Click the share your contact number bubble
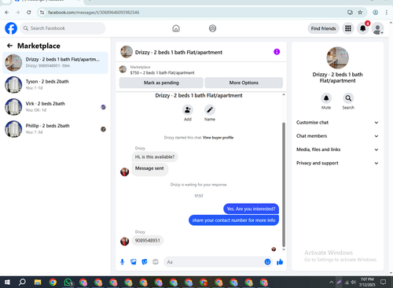Screen dimensions: 393x288 [233, 220]
